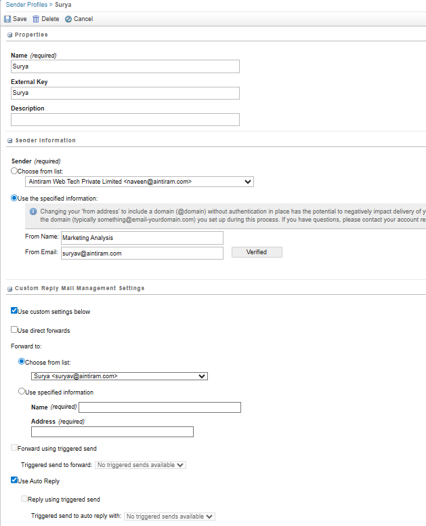The width and height of the screenshot is (426, 526).
Task: Click the Cancel icon in toolbar
Action: 68,19
